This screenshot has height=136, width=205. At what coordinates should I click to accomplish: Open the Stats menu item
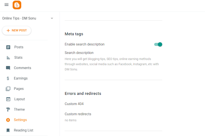click(18, 58)
